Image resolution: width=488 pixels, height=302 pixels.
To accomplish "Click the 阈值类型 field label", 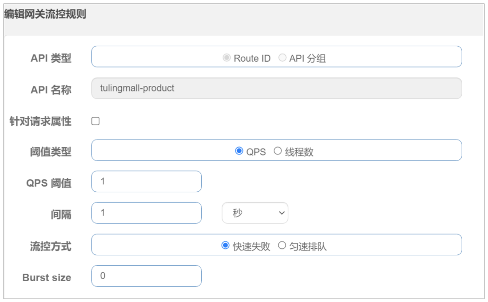I will (51, 152).
